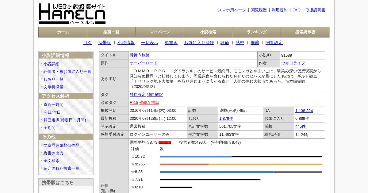Select the 小説ID value 91589
This screenshot has height=193, width=368.
click(286, 55)
